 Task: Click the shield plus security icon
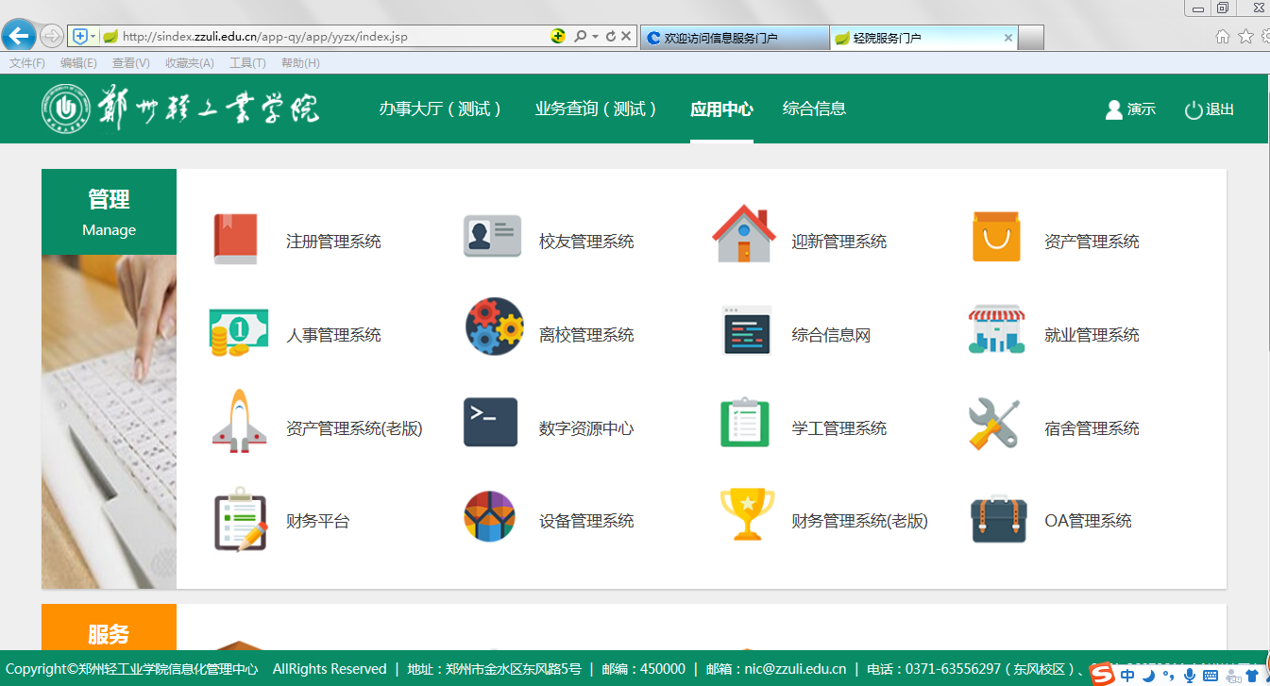point(80,37)
